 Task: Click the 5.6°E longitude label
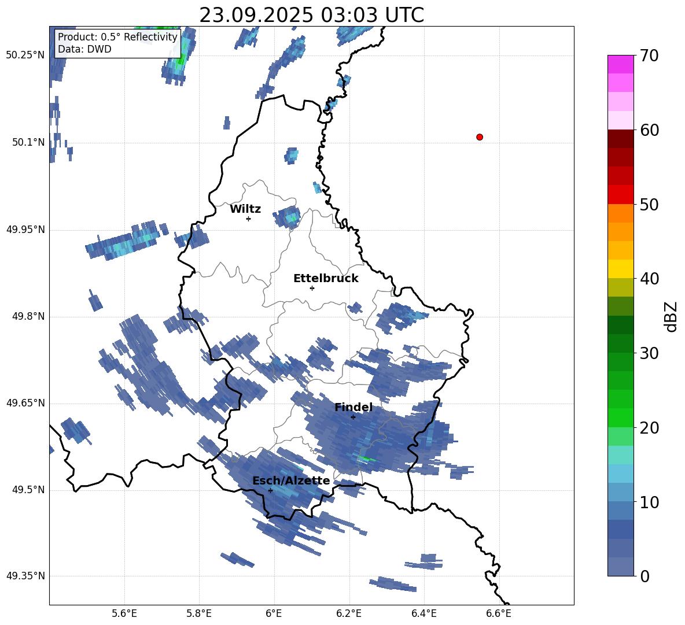tap(124, 613)
